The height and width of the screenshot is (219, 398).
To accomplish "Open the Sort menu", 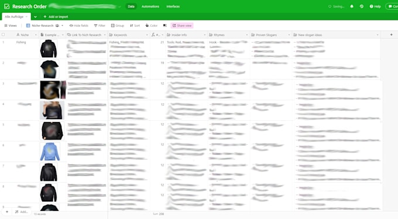I will click(x=135, y=26).
